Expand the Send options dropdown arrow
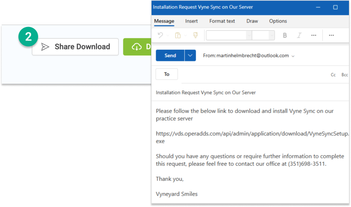This screenshot has height=207, width=351. 190,56
